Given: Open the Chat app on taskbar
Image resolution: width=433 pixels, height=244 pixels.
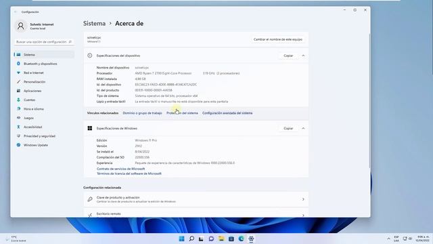Looking at the screenshot, I should (211, 239).
